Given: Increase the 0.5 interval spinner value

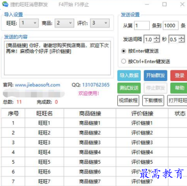Looking at the screenshot, I should tap(182, 37).
